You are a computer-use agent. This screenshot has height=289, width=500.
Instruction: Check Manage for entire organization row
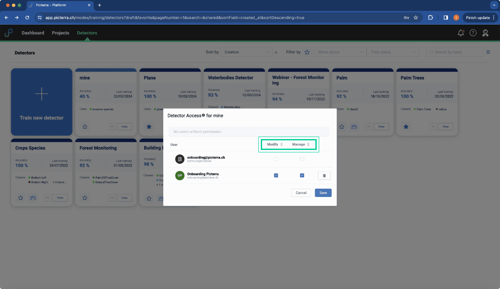302,159
